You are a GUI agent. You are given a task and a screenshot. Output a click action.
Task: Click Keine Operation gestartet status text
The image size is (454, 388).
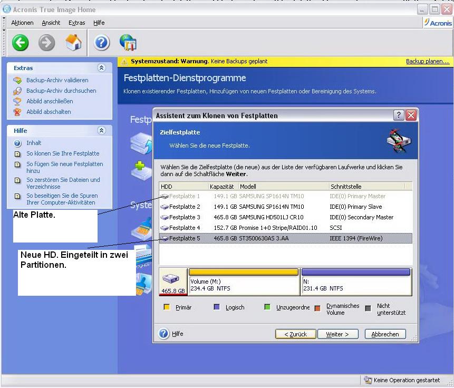tap(407, 380)
